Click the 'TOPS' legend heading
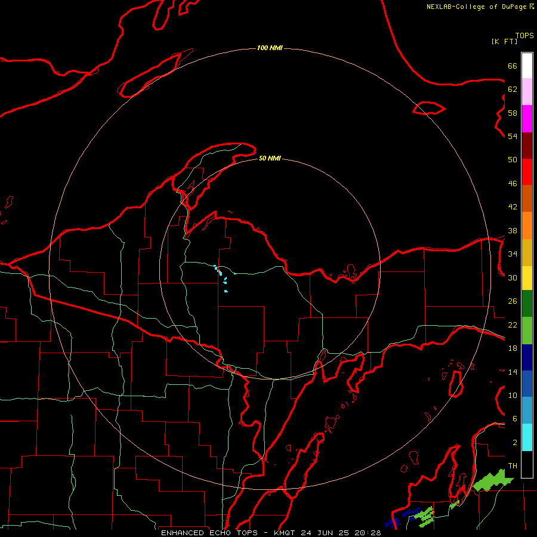This screenshot has width=537, height=537. [x=524, y=35]
